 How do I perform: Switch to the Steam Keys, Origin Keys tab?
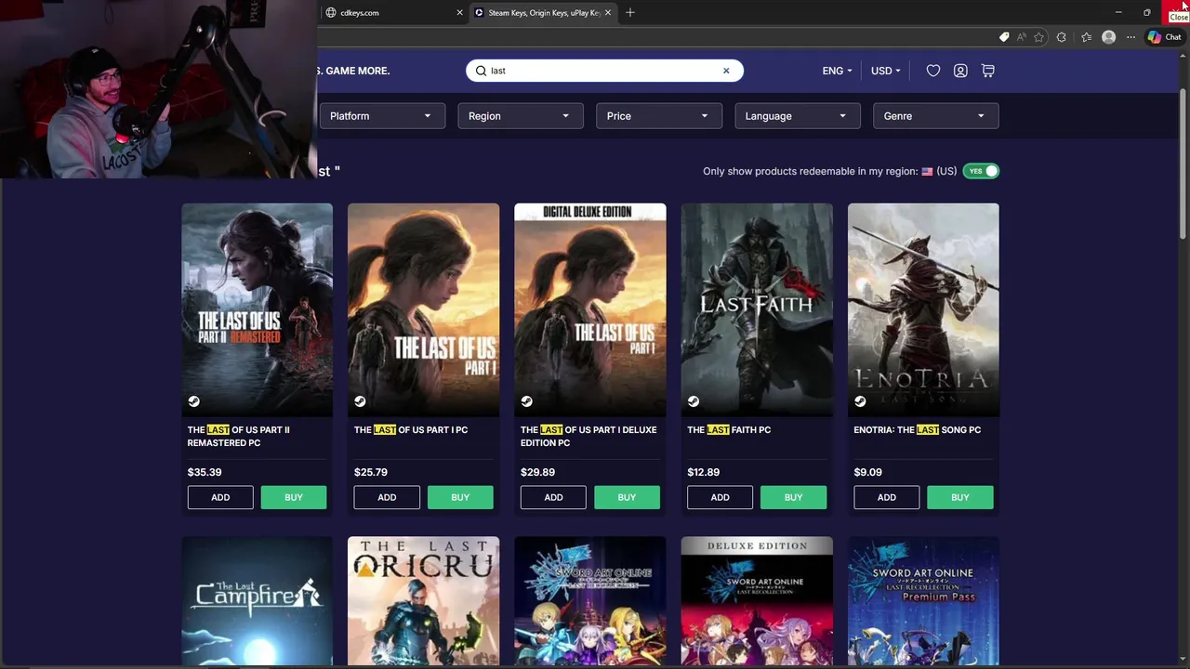tap(544, 13)
